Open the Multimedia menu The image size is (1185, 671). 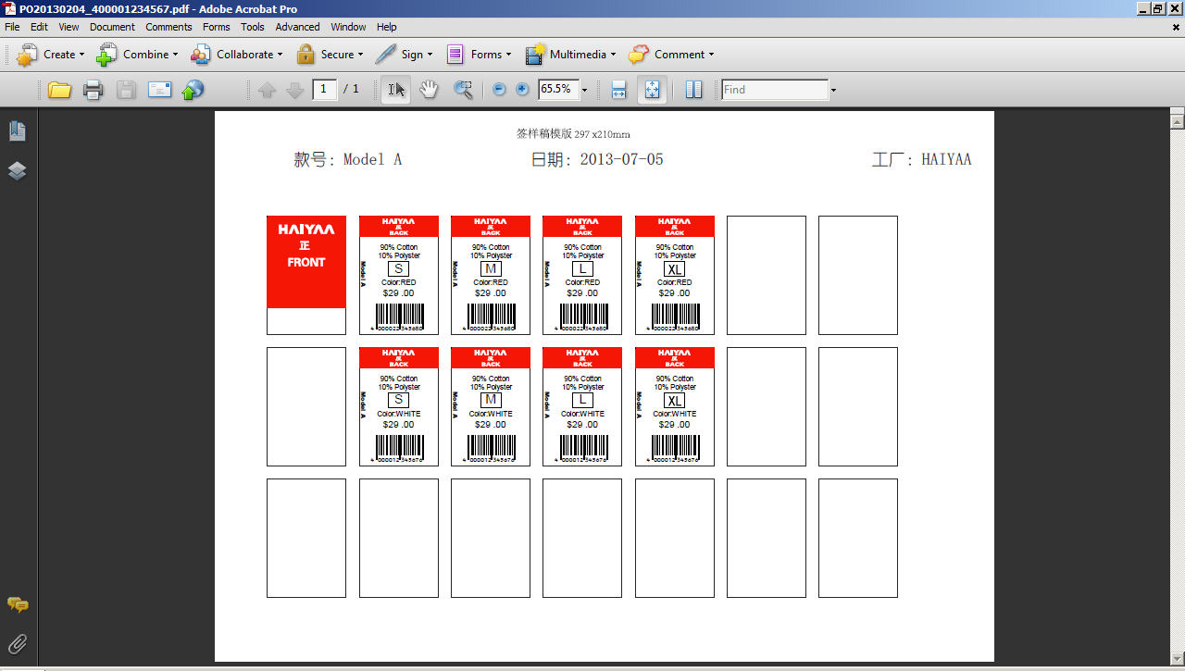click(x=571, y=55)
